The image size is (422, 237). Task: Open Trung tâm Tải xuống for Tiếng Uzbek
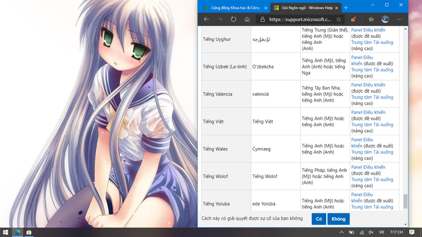point(372,70)
